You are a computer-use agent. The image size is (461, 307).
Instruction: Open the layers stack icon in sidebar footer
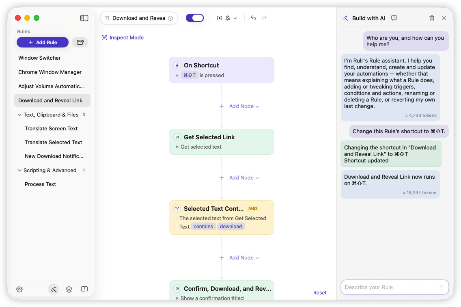point(69,290)
